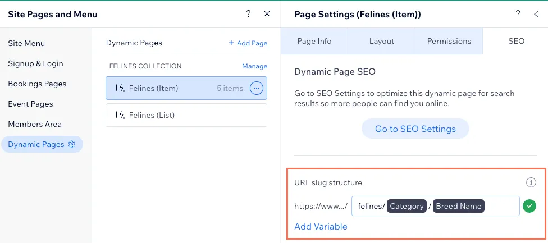548x243 pixels.
Task: Go to Members Area in the sidebar
Action: tap(35, 124)
